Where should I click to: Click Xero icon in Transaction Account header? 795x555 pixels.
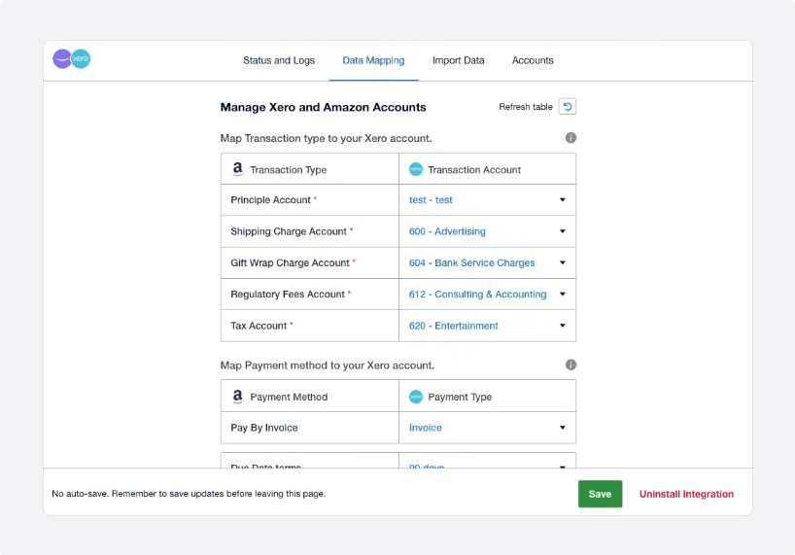[x=416, y=169]
